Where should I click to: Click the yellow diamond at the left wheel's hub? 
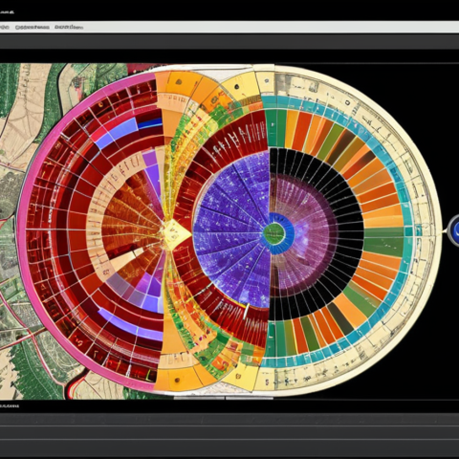[176, 234]
